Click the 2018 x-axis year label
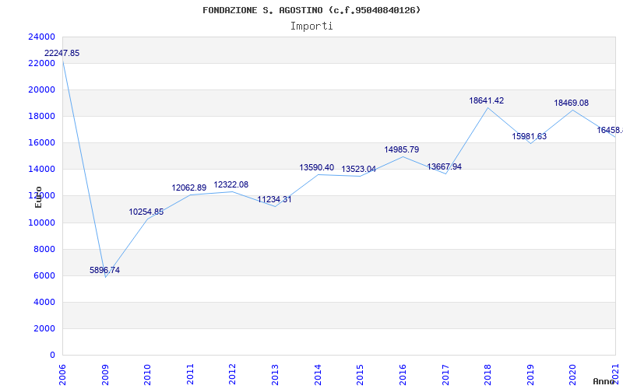The image size is (623, 389). coord(487,375)
